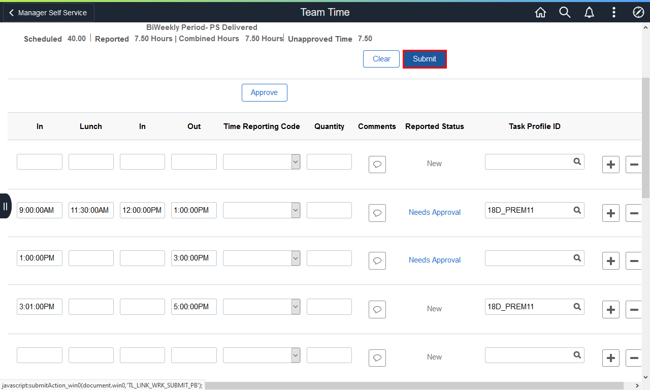This screenshot has width=650, height=390.
Task: Look up Task Profile for 9:00:00AM row
Action: click(x=577, y=210)
